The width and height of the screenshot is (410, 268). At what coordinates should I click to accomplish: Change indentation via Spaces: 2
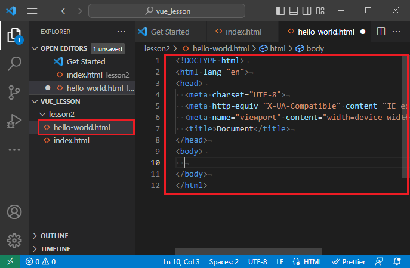(x=224, y=261)
